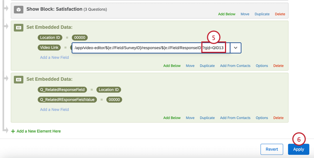Move the Show Block Satisfaction element
Image resolution: width=314 pixels, height=158 pixels.
[x=245, y=14]
